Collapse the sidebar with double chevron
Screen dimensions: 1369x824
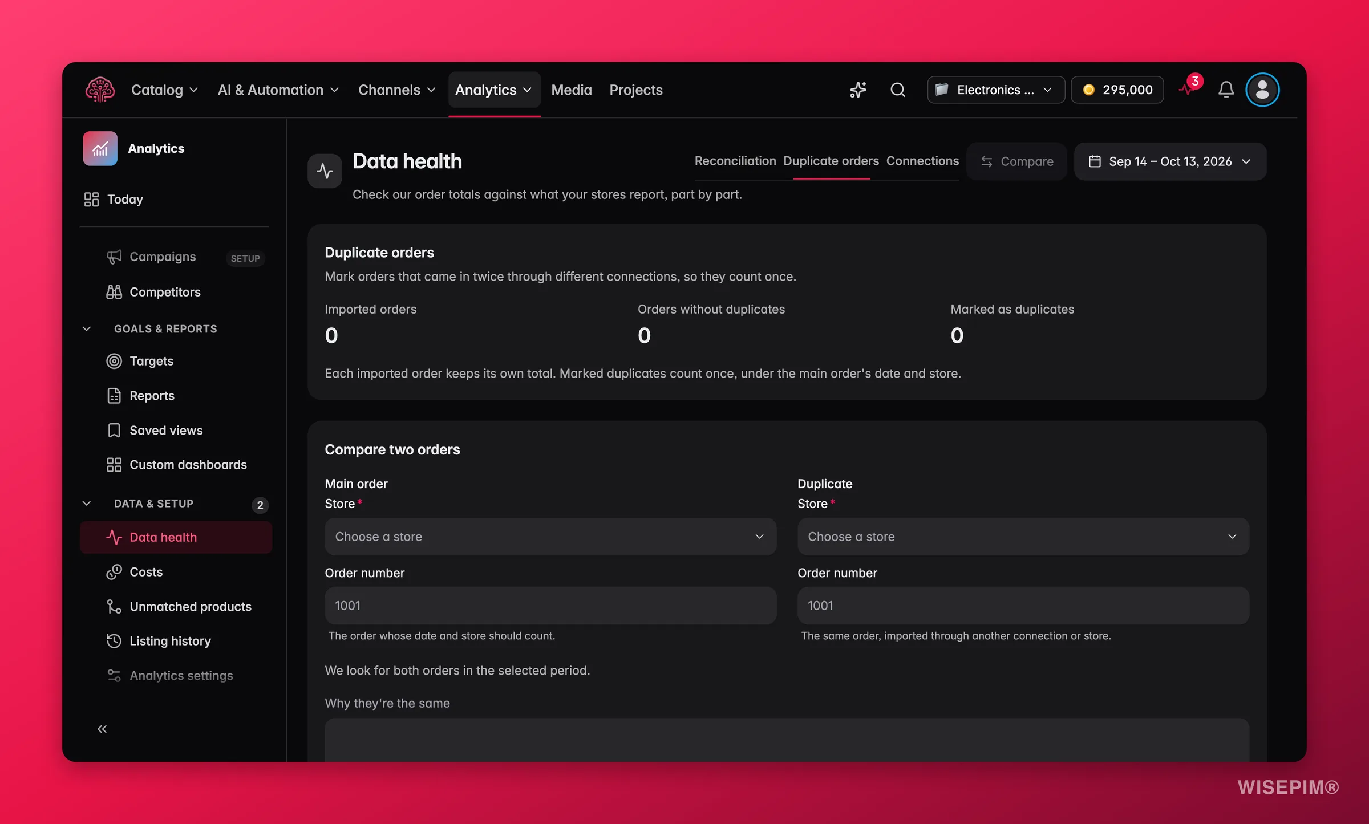click(x=102, y=729)
